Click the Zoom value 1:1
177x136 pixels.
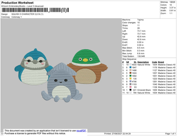click(x=171, y=13)
